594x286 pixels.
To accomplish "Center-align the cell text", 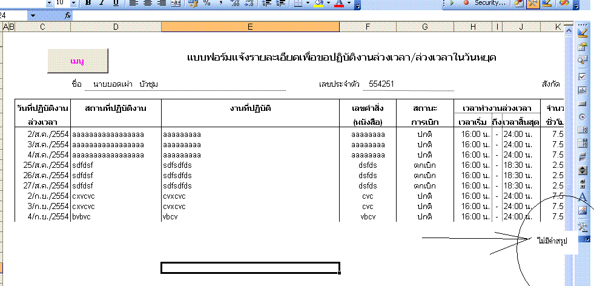I will click(x=147, y=3).
